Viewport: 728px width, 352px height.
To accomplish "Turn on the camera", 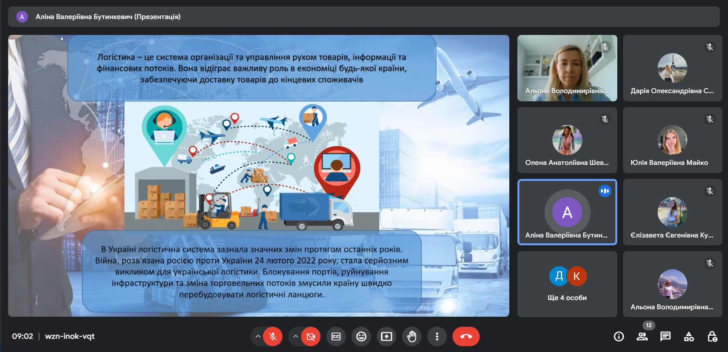I will [311, 336].
